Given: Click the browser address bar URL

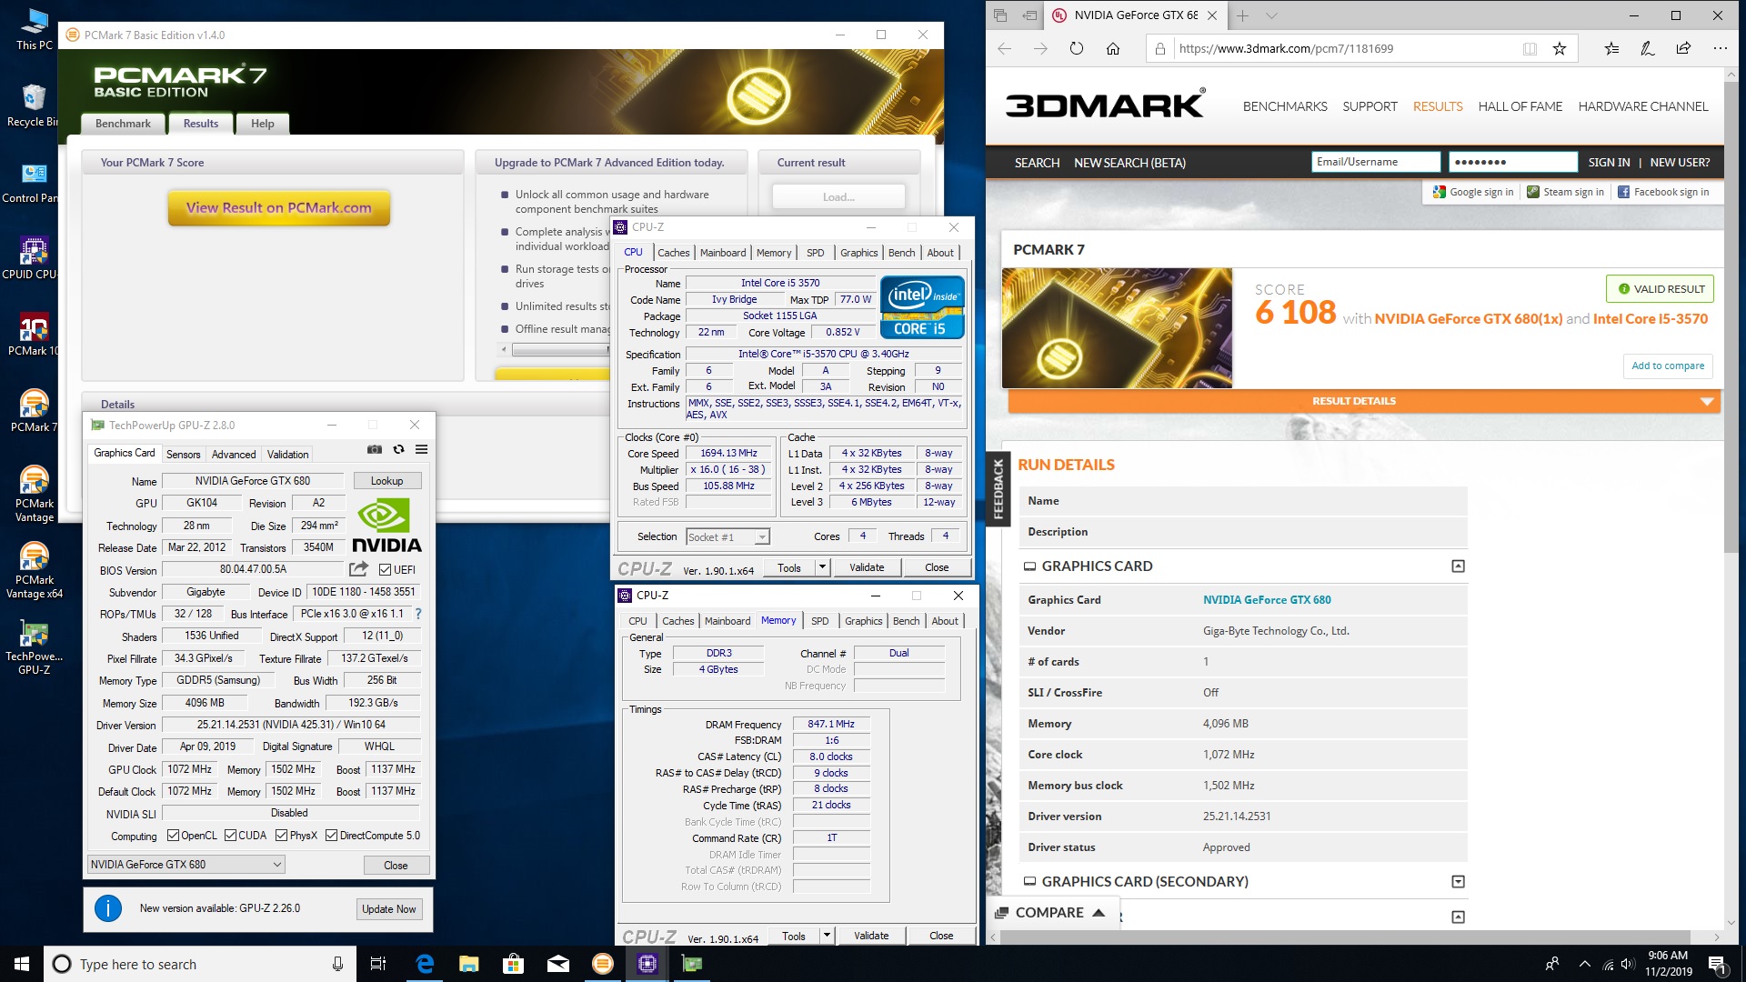Looking at the screenshot, I should point(1286,49).
